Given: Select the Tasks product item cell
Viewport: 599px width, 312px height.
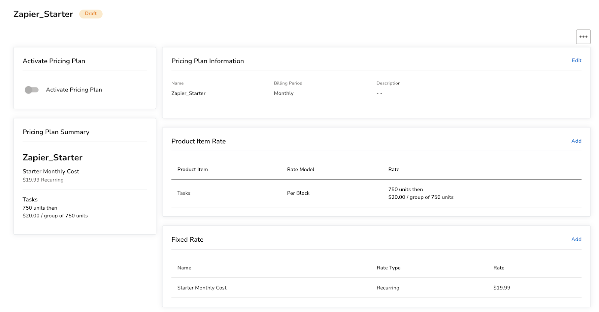Looking at the screenshot, I should [x=184, y=193].
